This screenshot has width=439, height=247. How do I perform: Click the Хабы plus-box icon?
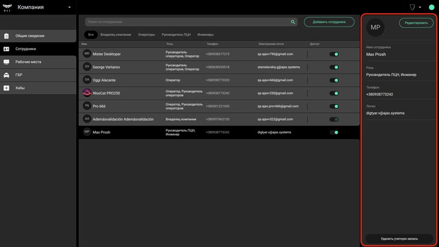click(7, 88)
